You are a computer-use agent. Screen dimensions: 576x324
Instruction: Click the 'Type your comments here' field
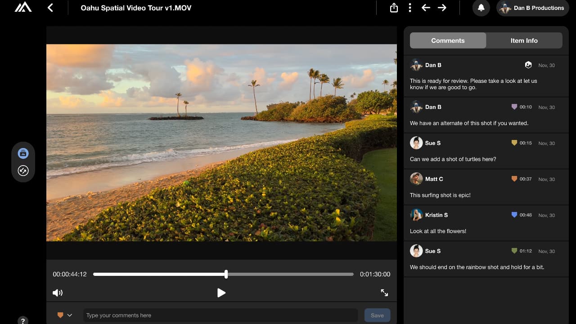(220, 315)
